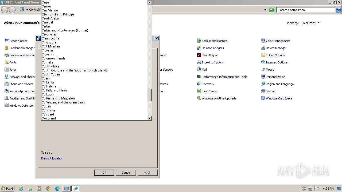Expand the address bar history dropdown
The image size is (342, 192).
[x=265, y=10]
